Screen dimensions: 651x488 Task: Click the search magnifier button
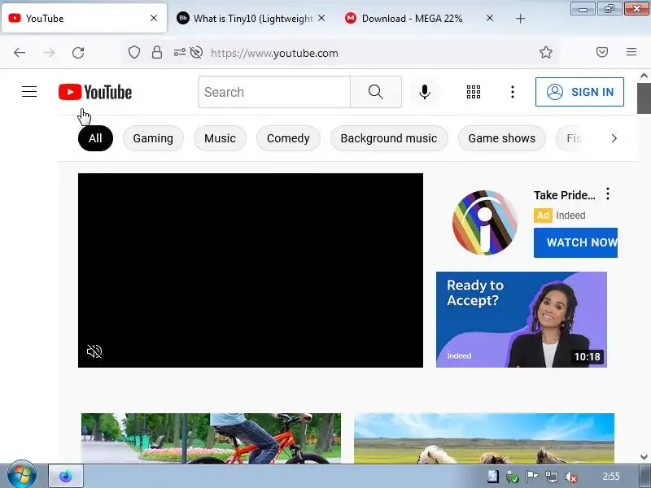(x=376, y=92)
